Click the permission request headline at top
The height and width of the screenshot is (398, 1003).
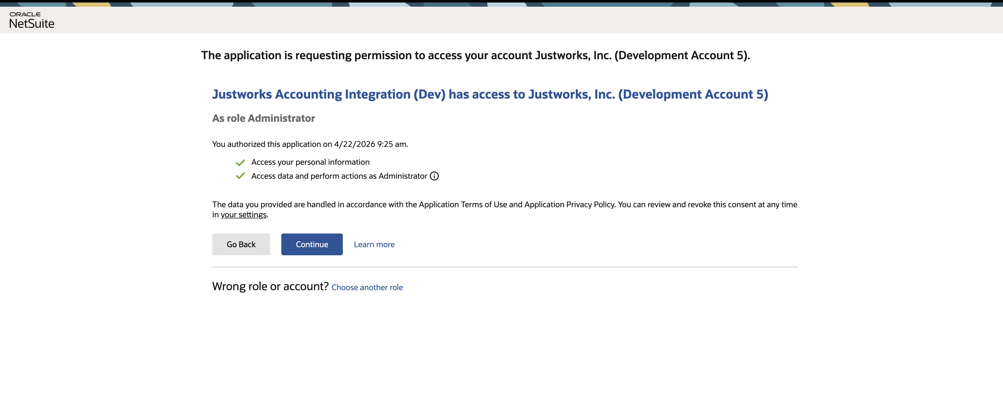[475, 56]
